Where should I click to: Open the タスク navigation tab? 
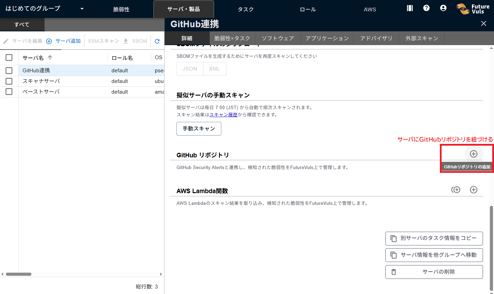(246, 9)
